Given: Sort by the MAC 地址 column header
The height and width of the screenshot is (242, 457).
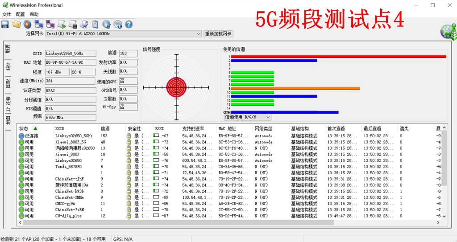Looking at the screenshot, I should coord(235,128).
